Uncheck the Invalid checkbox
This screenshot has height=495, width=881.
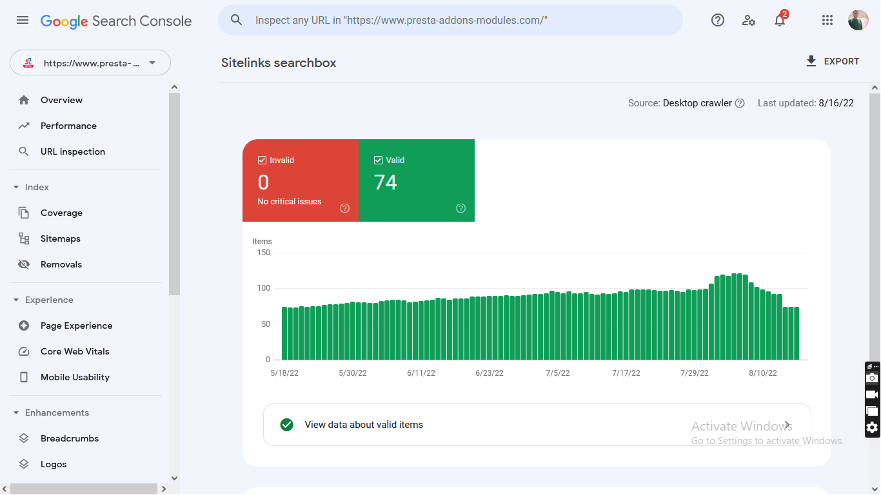(x=262, y=160)
